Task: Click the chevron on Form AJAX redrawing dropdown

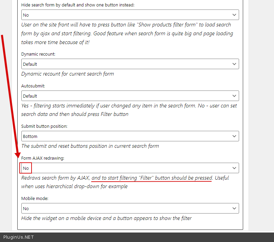Action: pos(234,168)
